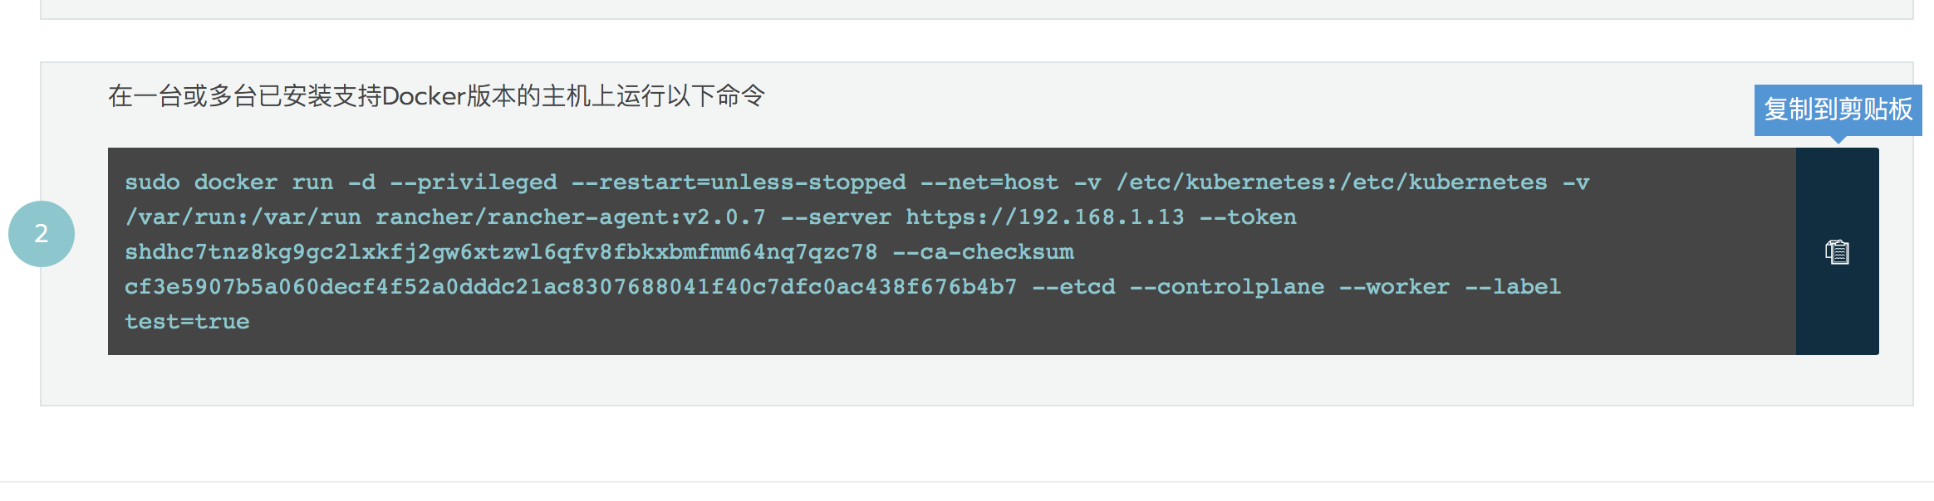Click 'sudo docker run' at command start
This screenshot has height=501, width=1934.
(x=229, y=182)
